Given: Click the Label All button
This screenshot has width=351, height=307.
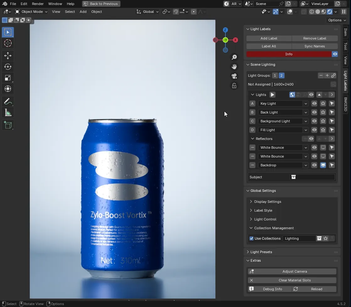Looking at the screenshot, I should pos(269,46).
